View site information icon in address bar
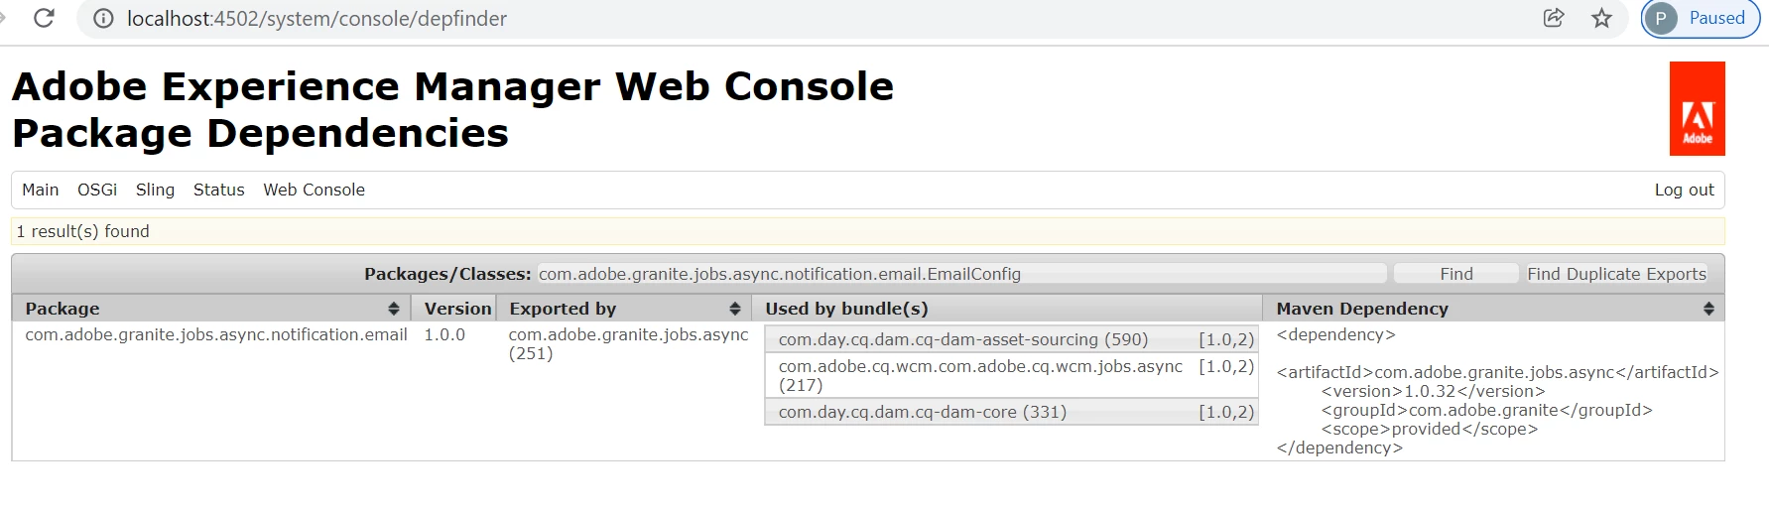Image resolution: width=1769 pixels, height=512 pixels. 103,19
